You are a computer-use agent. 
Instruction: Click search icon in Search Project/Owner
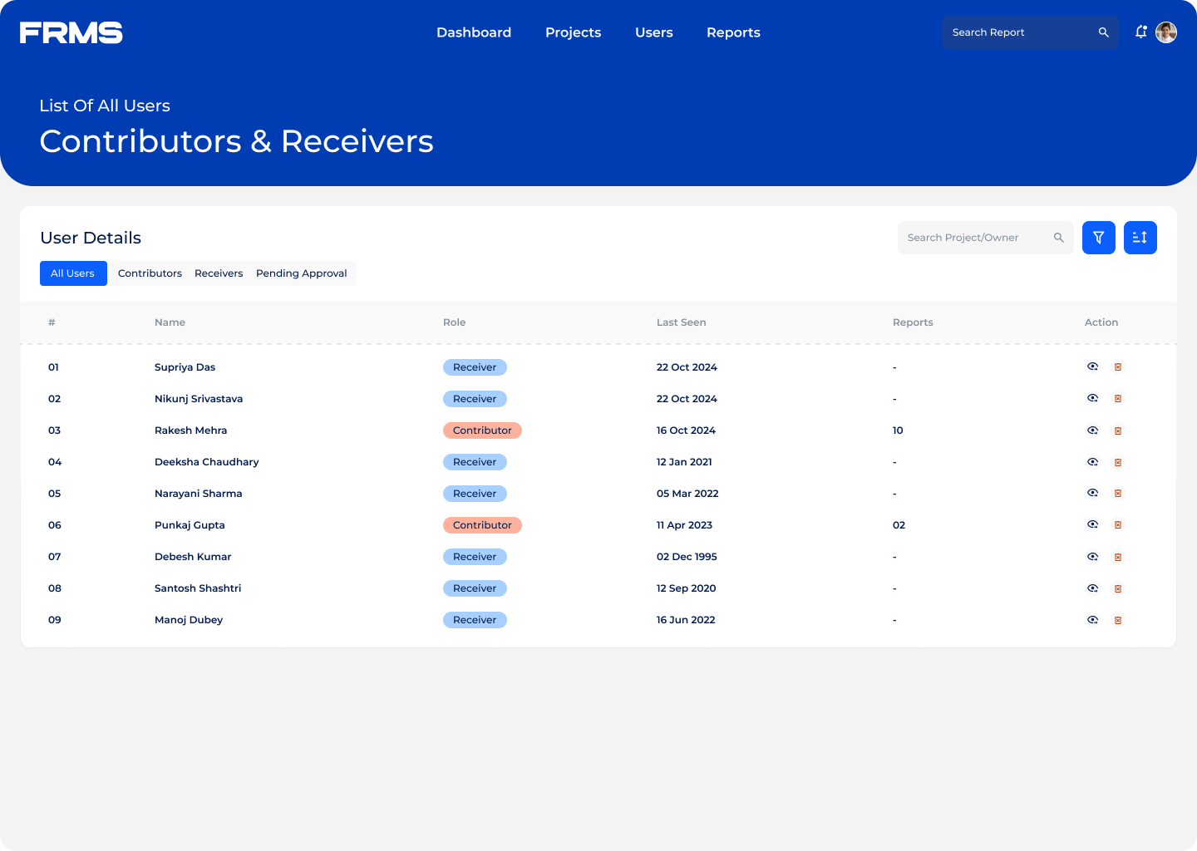click(1058, 238)
